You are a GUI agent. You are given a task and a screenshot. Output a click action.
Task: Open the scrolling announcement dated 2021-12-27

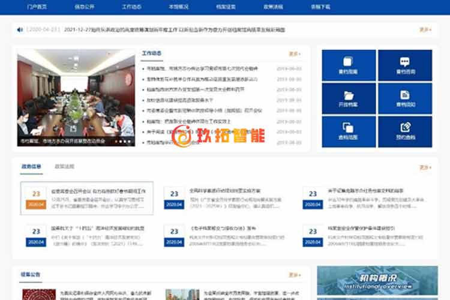click(x=175, y=29)
